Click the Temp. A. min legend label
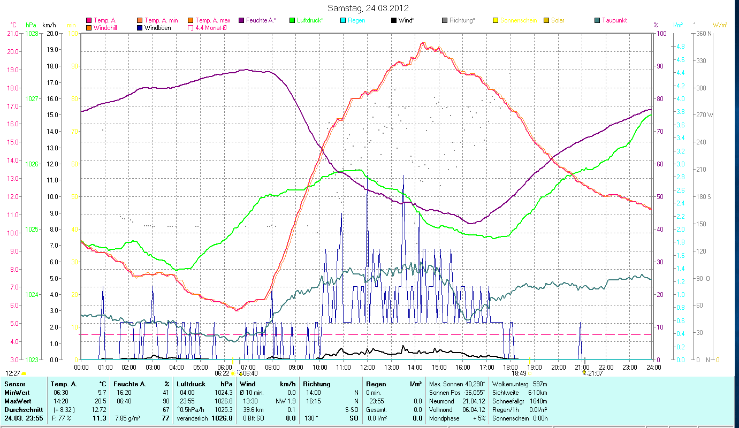 (162, 20)
